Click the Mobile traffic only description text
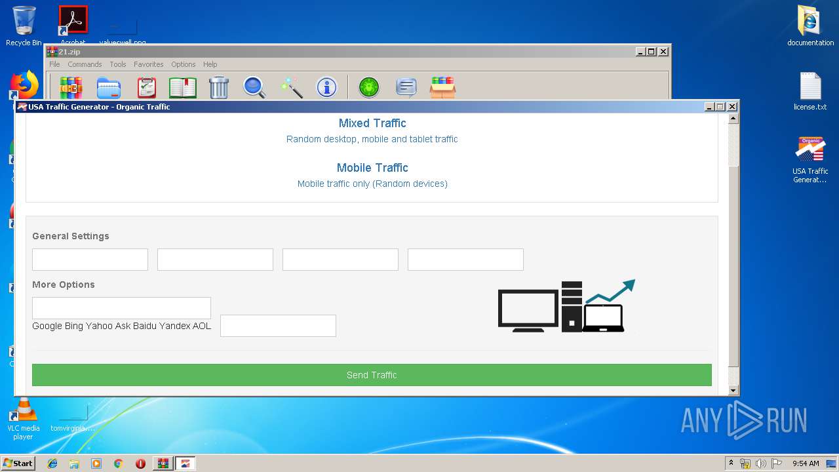Screen dimensions: 839x472 [372, 184]
